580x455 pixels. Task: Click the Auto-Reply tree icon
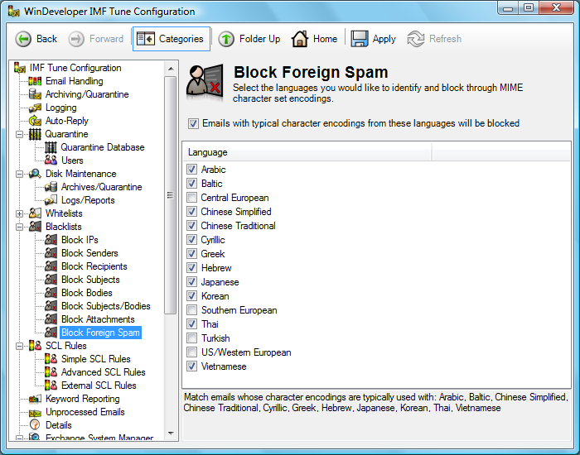tap(35, 121)
